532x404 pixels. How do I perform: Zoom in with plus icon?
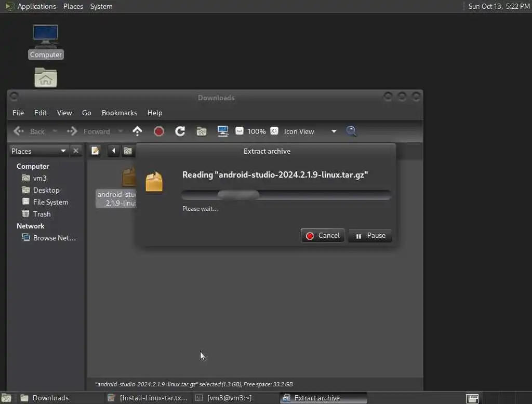tap(274, 131)
